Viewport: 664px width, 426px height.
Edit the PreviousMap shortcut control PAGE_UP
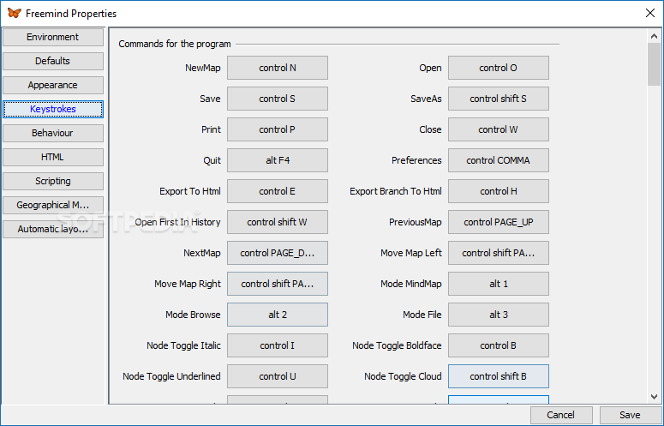coord(499,222)
